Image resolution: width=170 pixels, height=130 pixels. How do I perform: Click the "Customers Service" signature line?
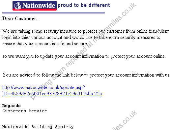25,111
